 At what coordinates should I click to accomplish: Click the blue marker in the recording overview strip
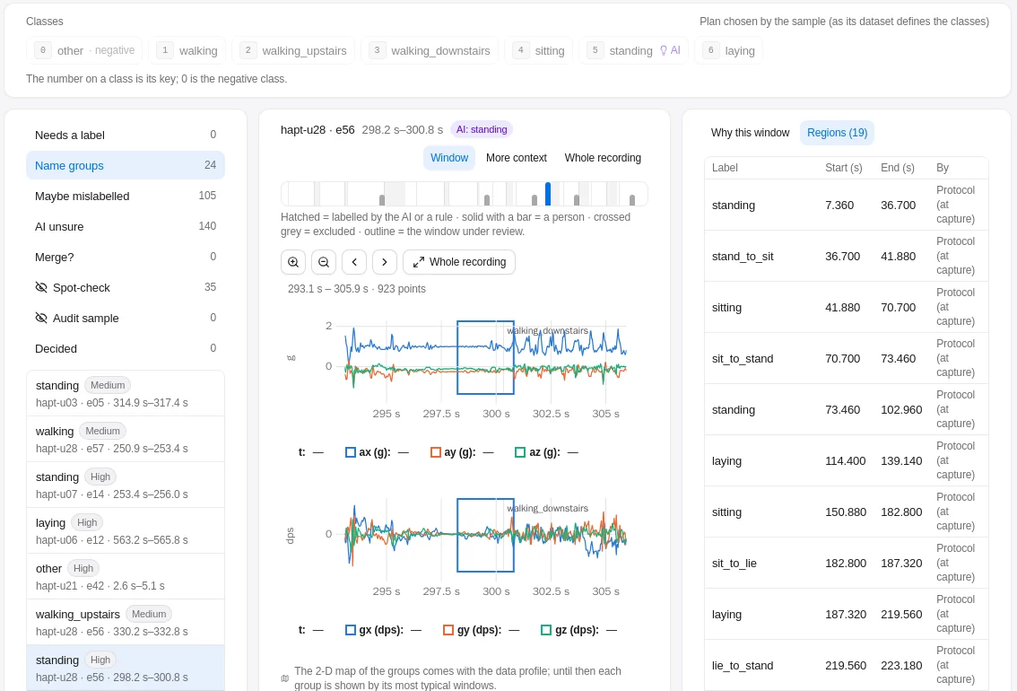point(548,194)
